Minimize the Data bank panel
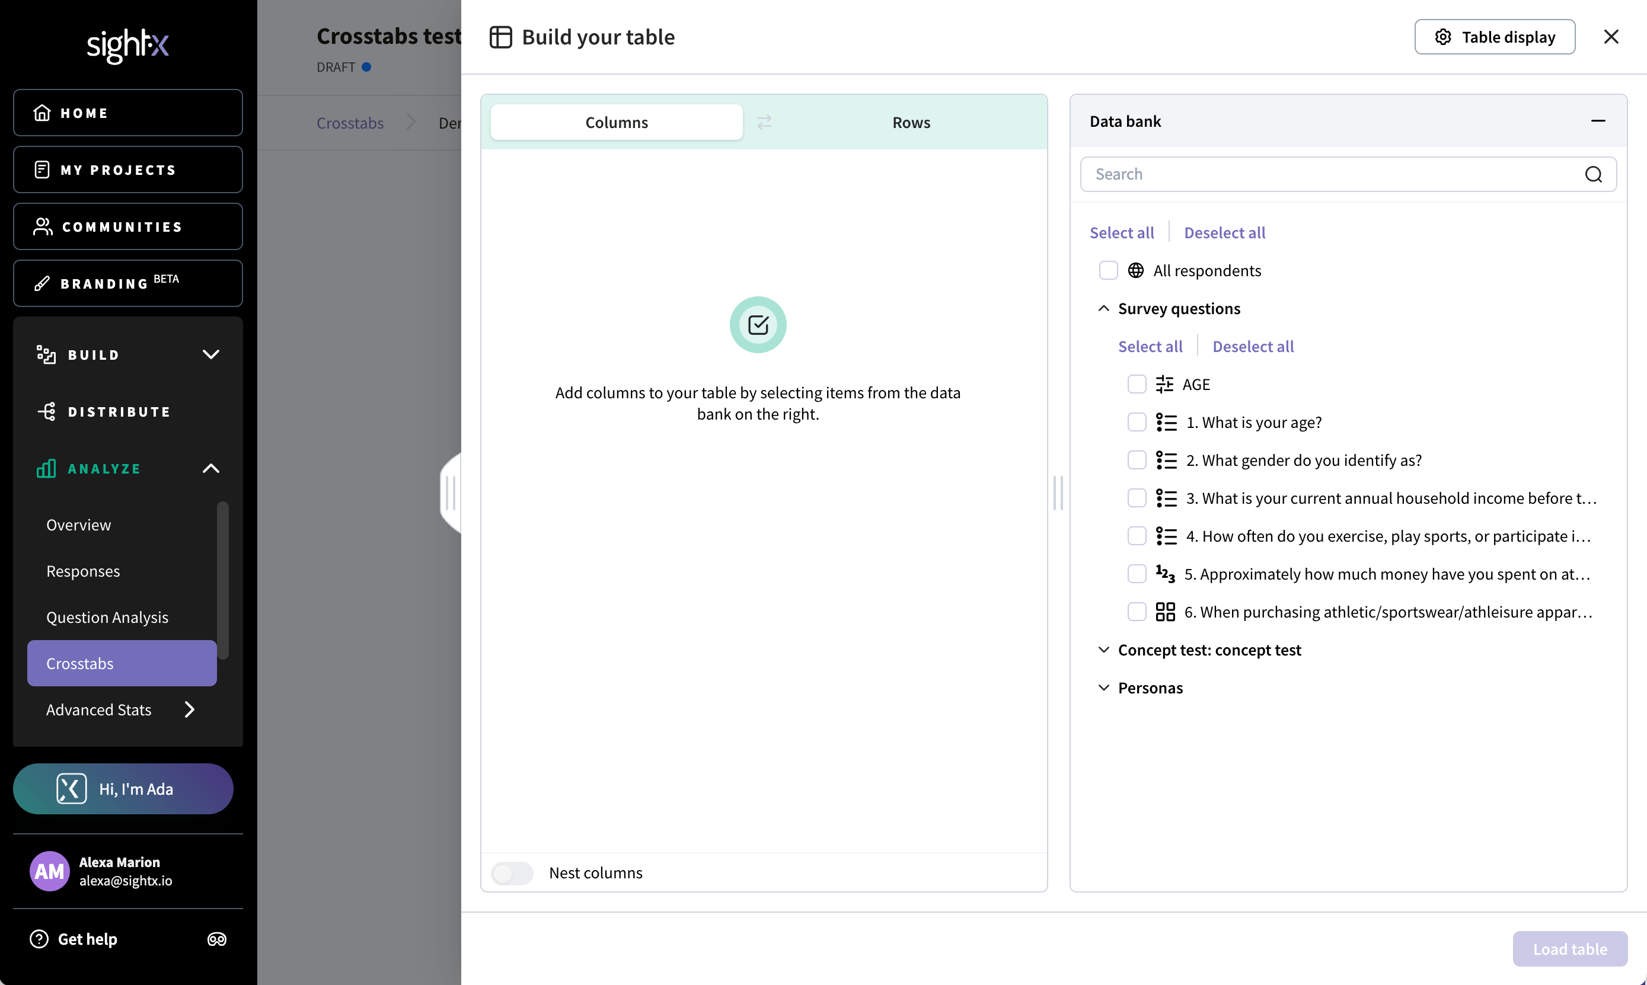Screen dimensions: 1647x985 click(x=1598, y=121)
